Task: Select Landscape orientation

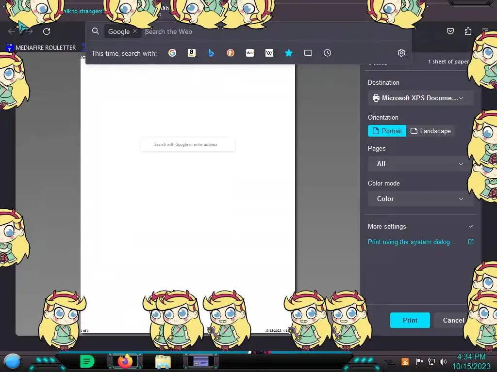Action: (x=431, y=131)
